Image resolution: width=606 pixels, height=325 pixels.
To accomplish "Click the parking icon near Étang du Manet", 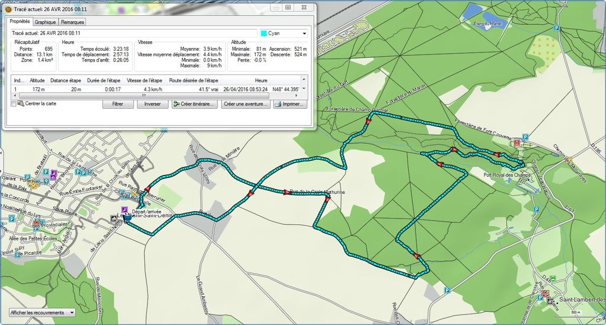I will point(556,28).
